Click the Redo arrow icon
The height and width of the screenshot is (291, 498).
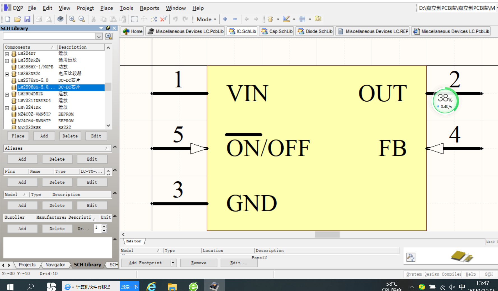185,19
